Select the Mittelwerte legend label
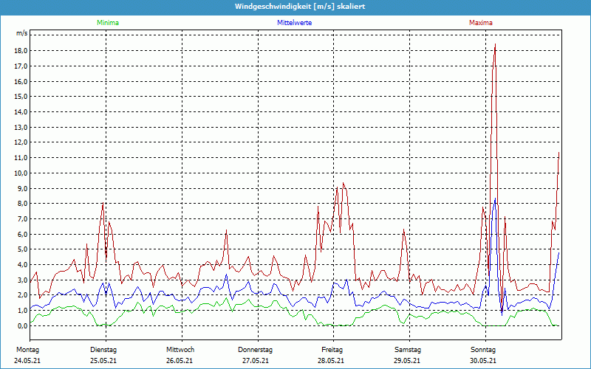 (294, 23)
